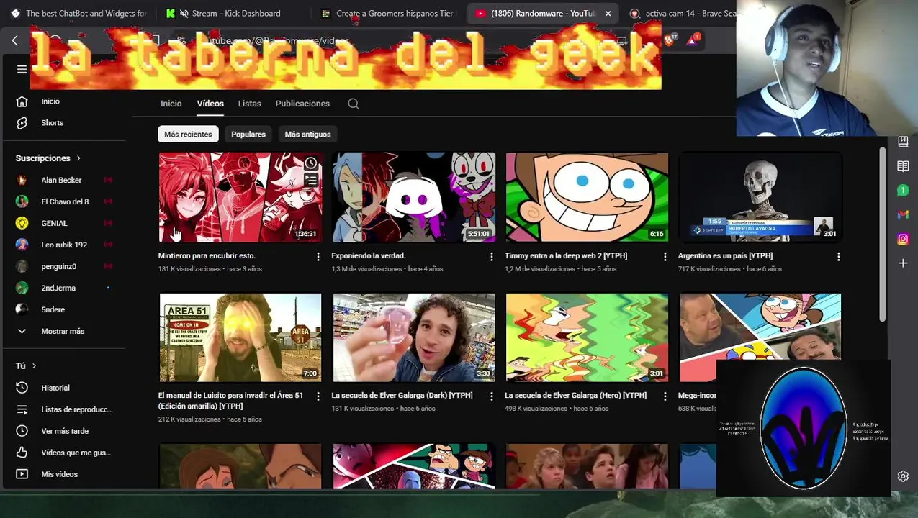Open browser sidebar reading list book icon
Image resolution: width=918 pixels, height=518 pixels.
coord(903,166)
